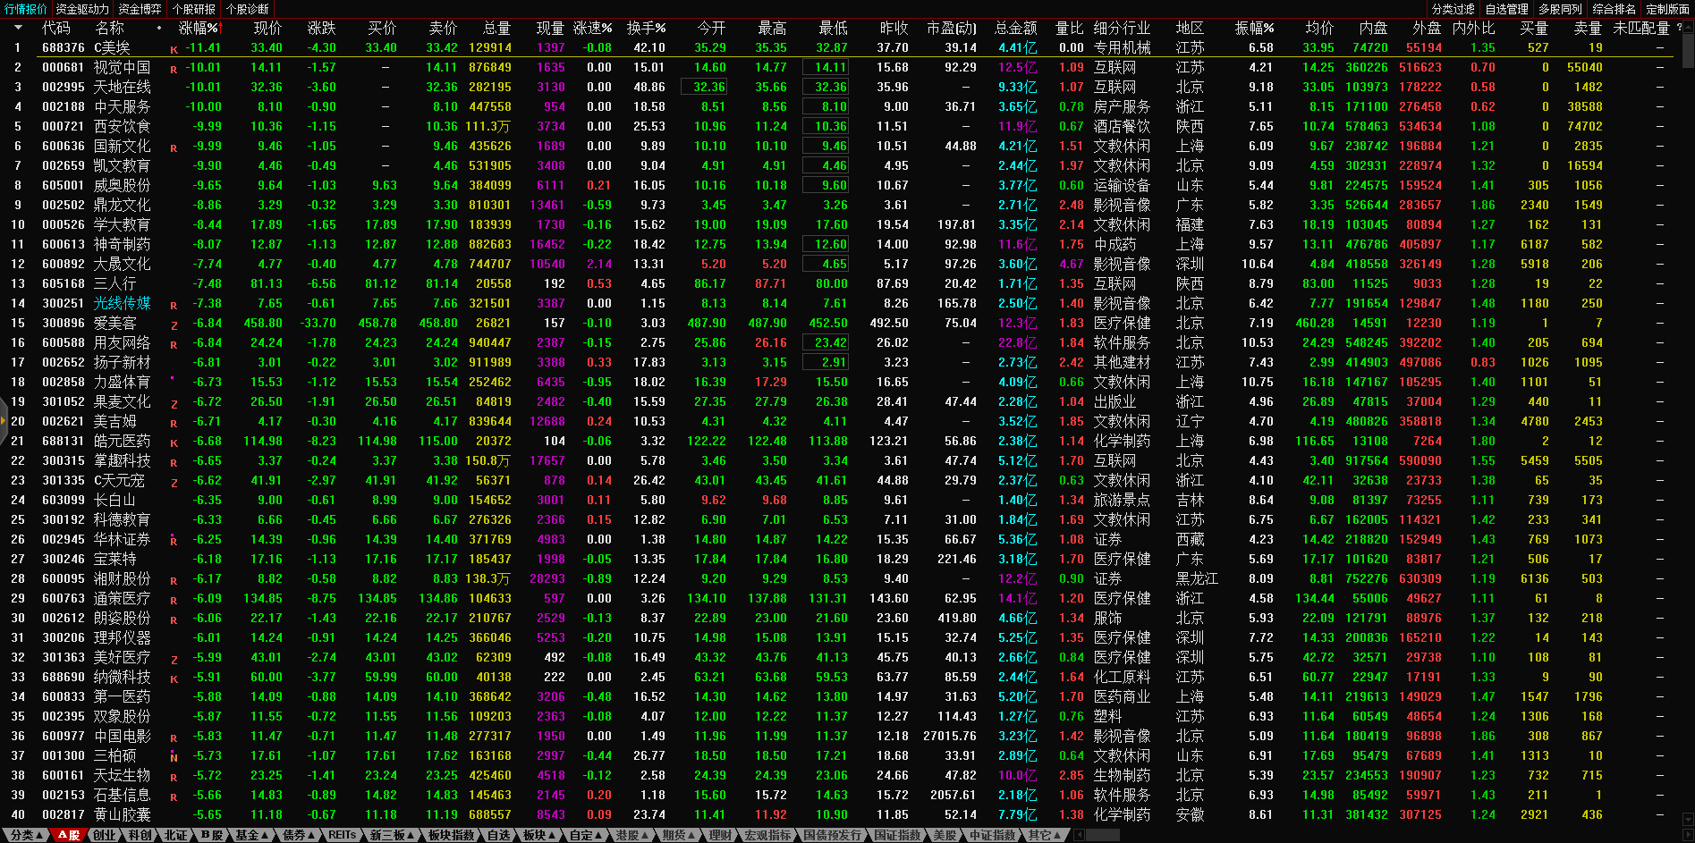Expand the 期货 tab menu
Image resolution: width=1695 pixels, height=843 pixels.
click(x=678, y=835)
